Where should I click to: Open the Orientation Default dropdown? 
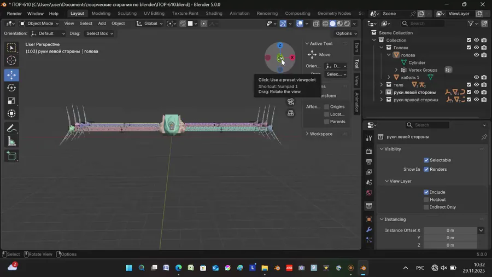[48, 33]
